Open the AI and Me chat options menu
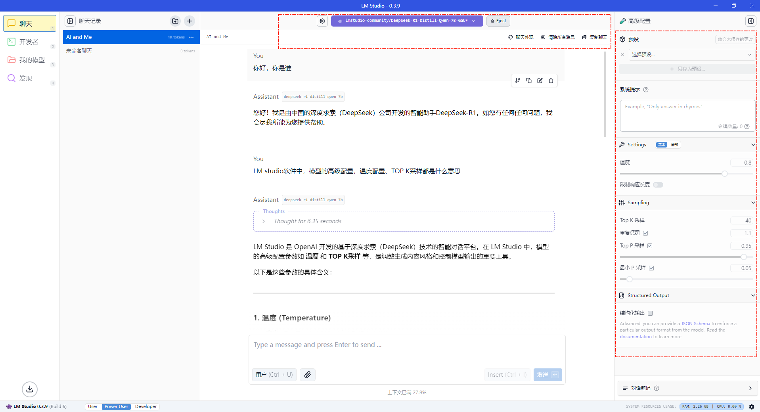This screenshot has height=412, width=760. [191, 37]
